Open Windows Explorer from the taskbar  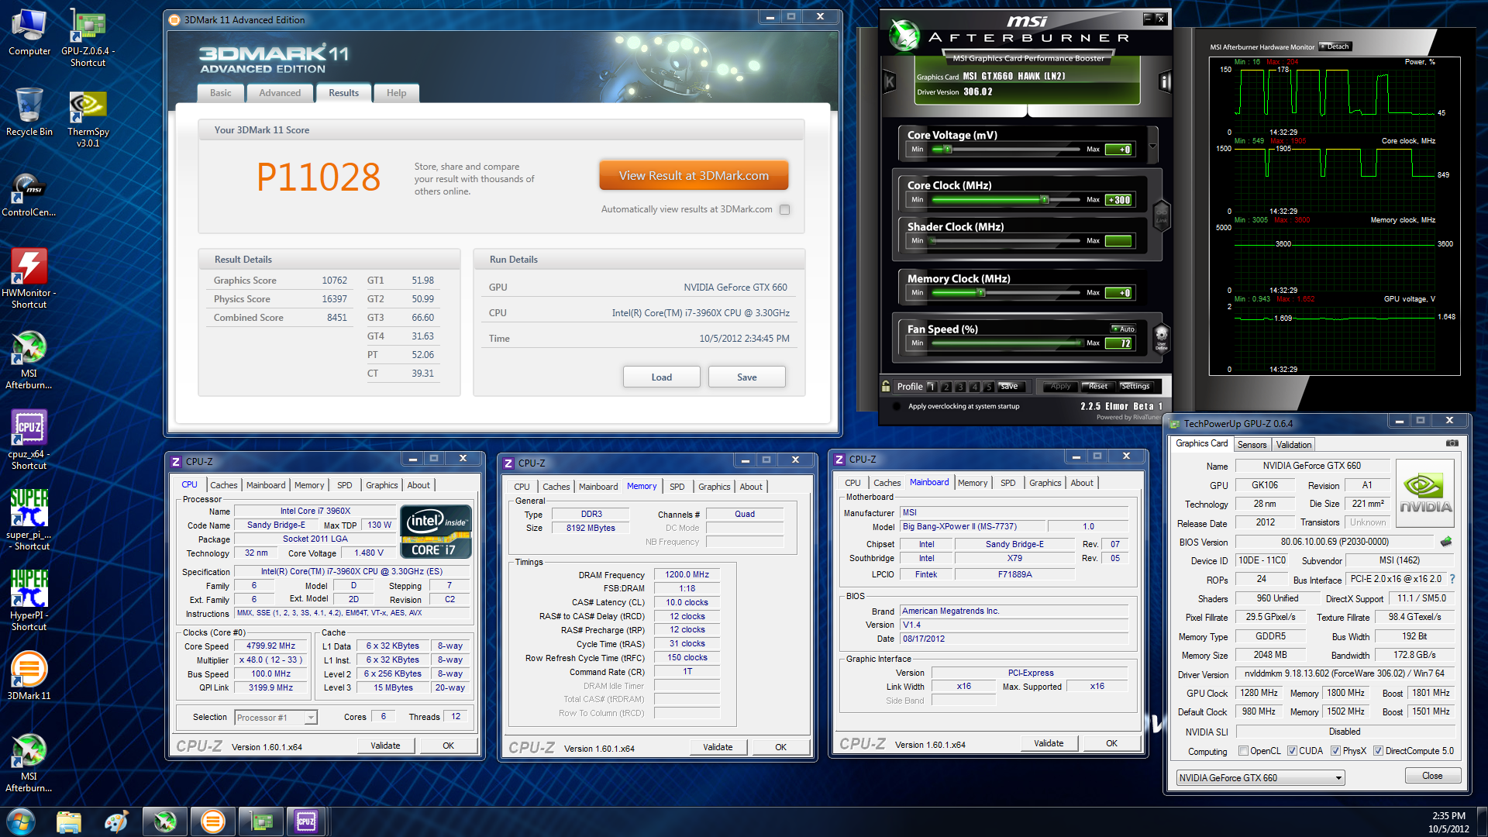pos(69,821)
